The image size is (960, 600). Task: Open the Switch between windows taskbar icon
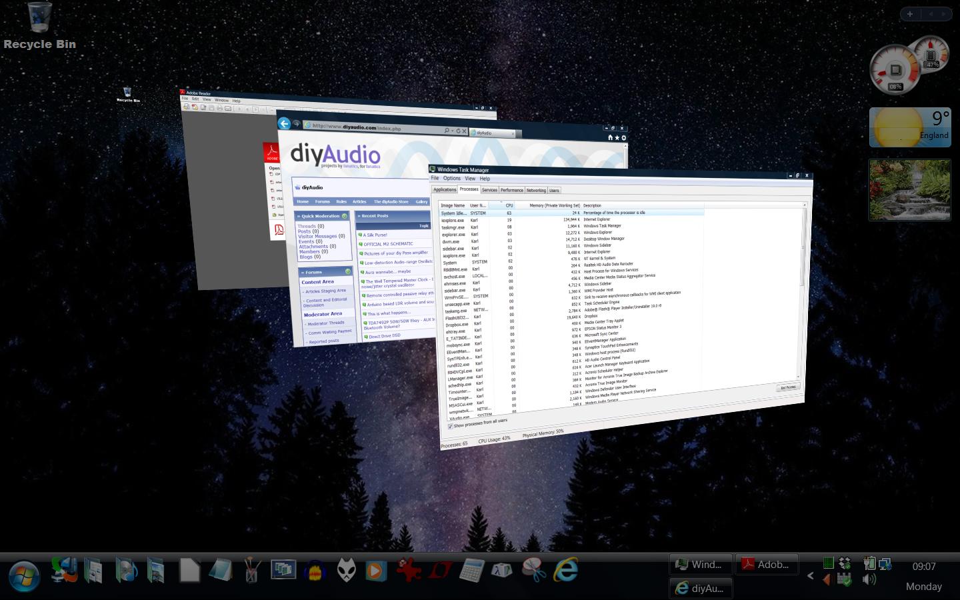pyautogui.click(x=283, y=570)
